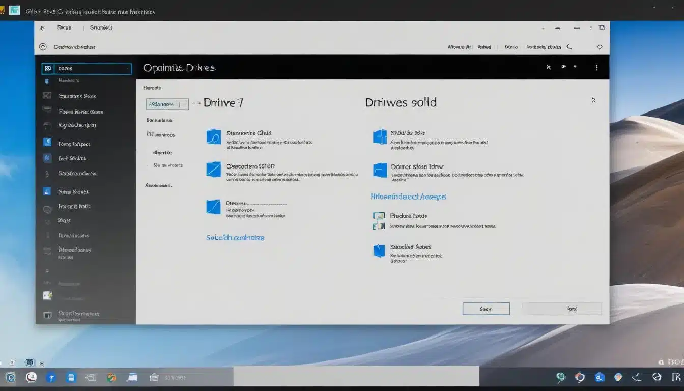This screenshot has width=684, height=391.
Task: Click the three-dot more options icon in black header
Action: [x=596, y=67]
